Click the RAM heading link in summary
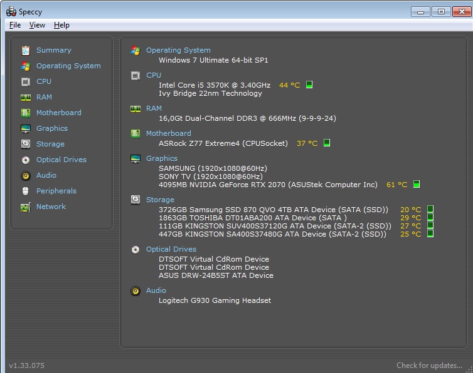Screen dimensions: 473x373 154,108
